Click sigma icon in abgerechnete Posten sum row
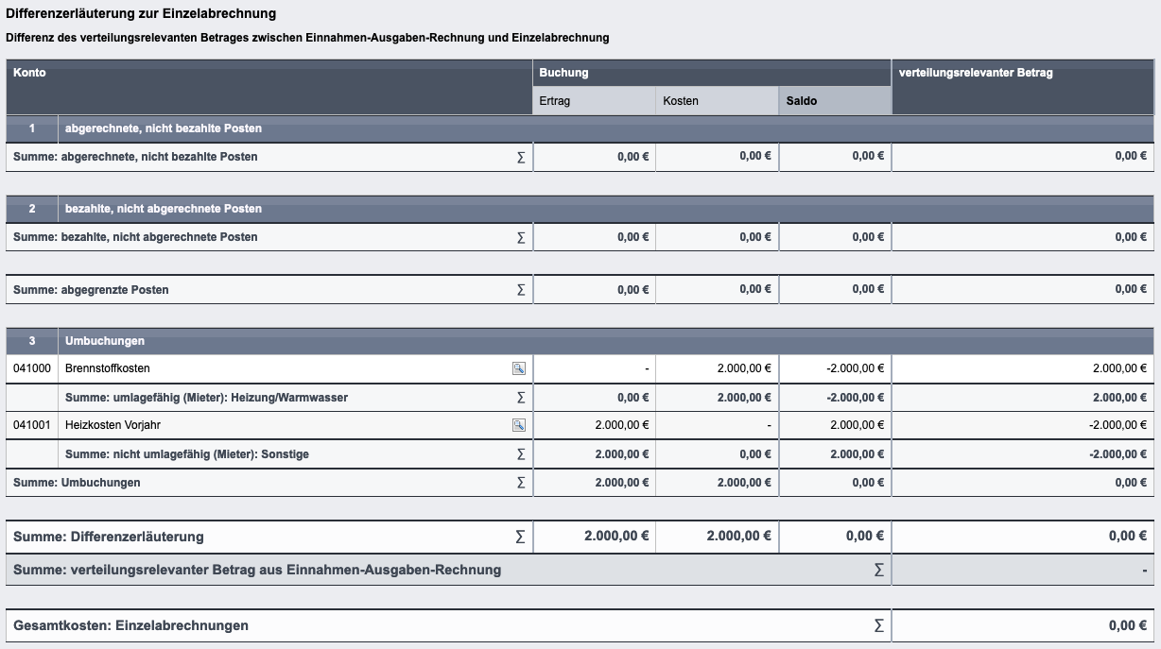Image resolution: width=1161 pixels, height=649 pixels. pos(521,157)
